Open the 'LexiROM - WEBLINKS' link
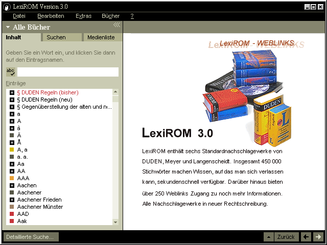 [256, 43]
